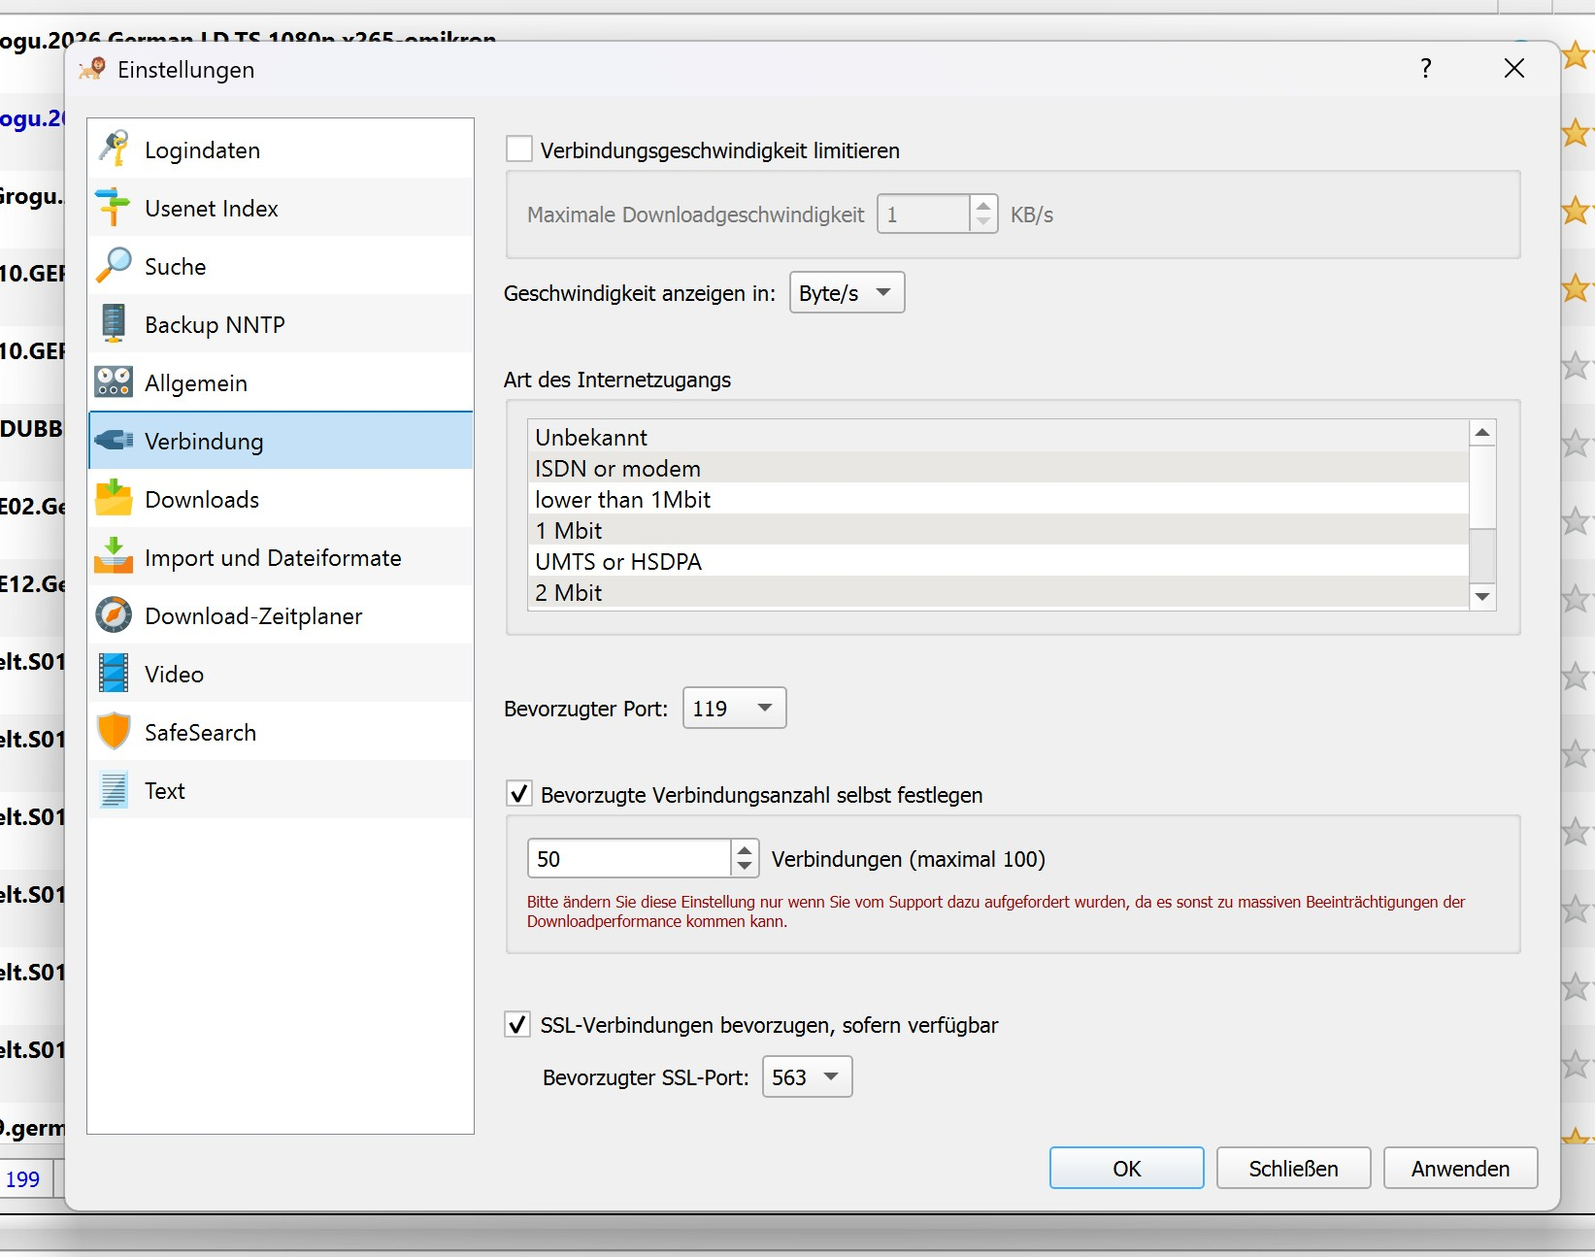The height and width of the screenshot is (1257, 1595).
Task: Click the Verbindungen number input field
Action: point(630,858)
